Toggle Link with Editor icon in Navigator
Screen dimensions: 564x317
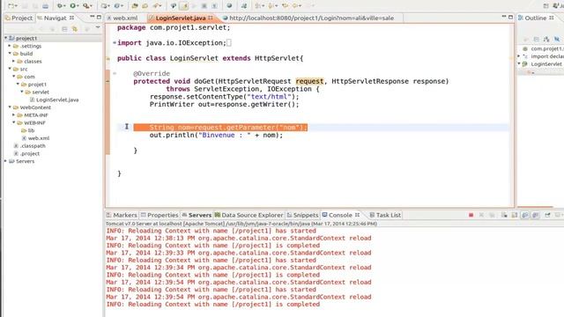pyautogui.click(x=75, y=29)
